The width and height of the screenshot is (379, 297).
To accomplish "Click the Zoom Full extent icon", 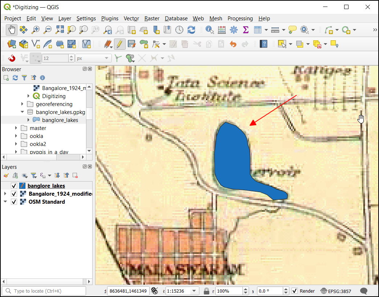I will coord(60,30).
